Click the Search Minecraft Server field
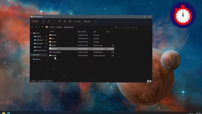This screenshot has height=114, width=202. 135,27
